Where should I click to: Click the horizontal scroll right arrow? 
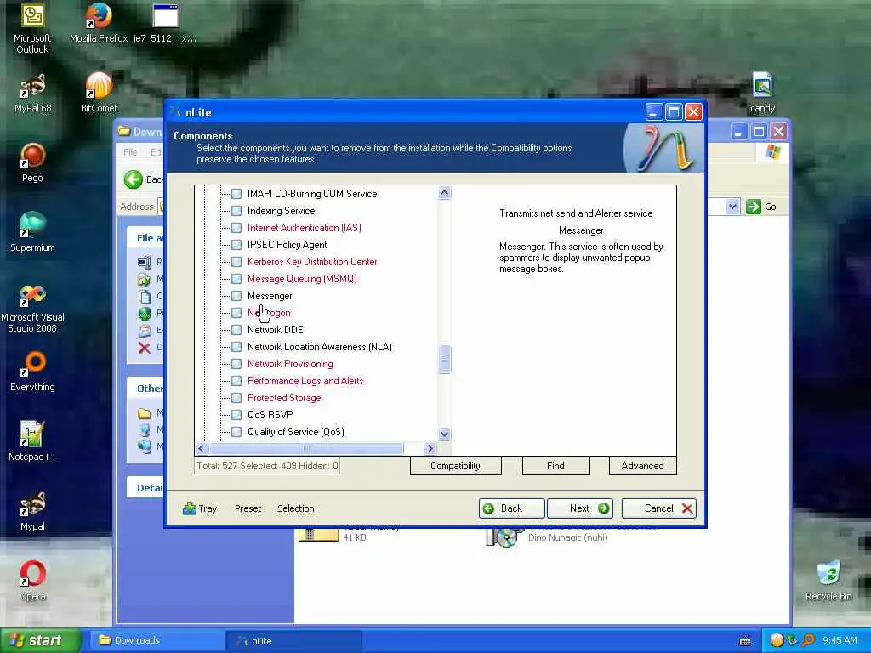tap(430, 448)
